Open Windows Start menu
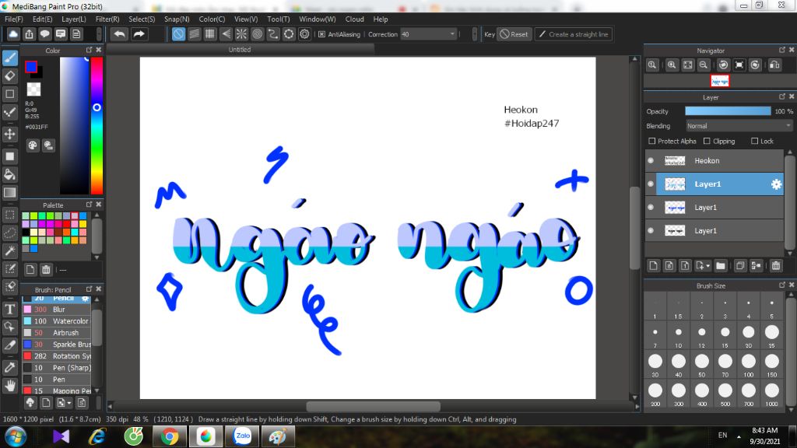 (x=16, y=436)
